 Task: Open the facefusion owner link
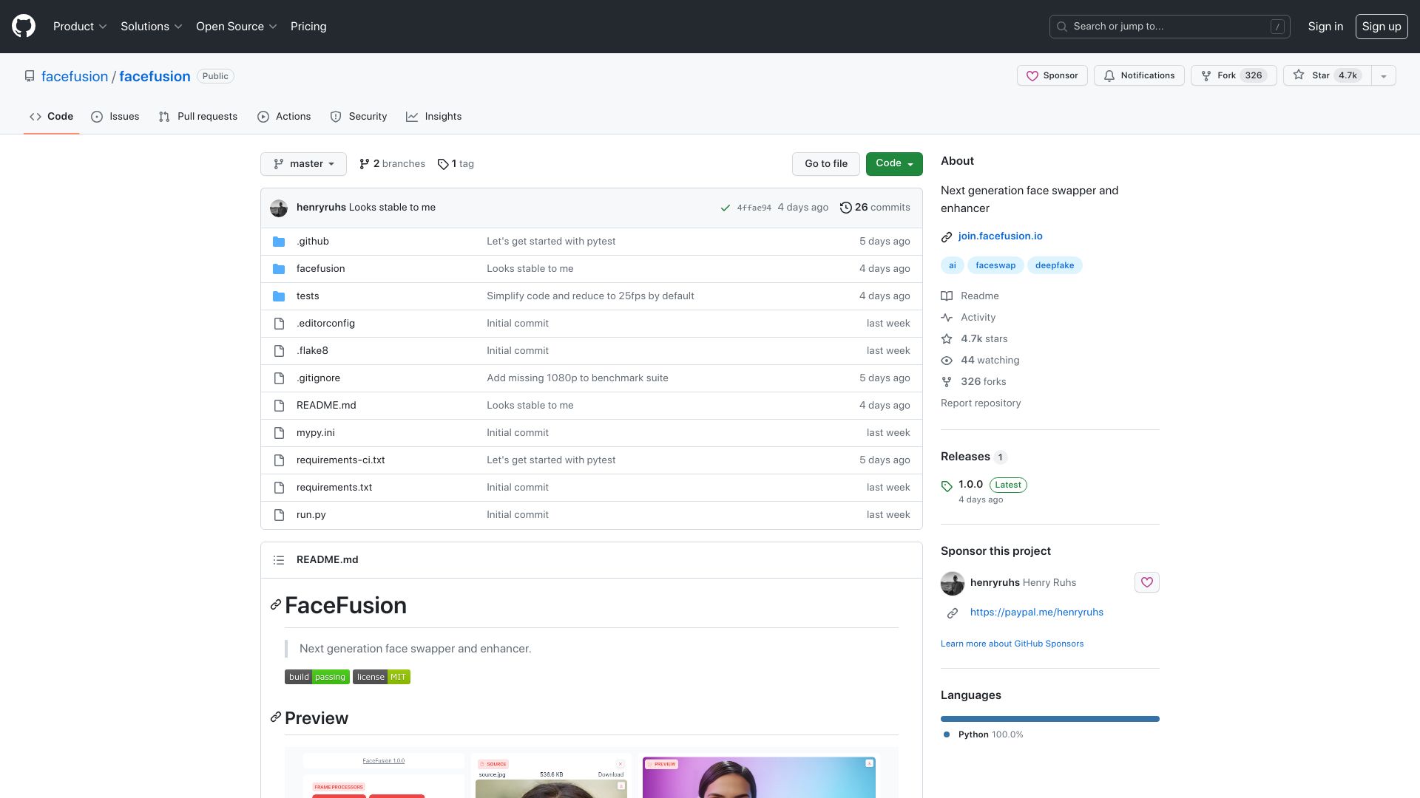[x=75, y=76]
